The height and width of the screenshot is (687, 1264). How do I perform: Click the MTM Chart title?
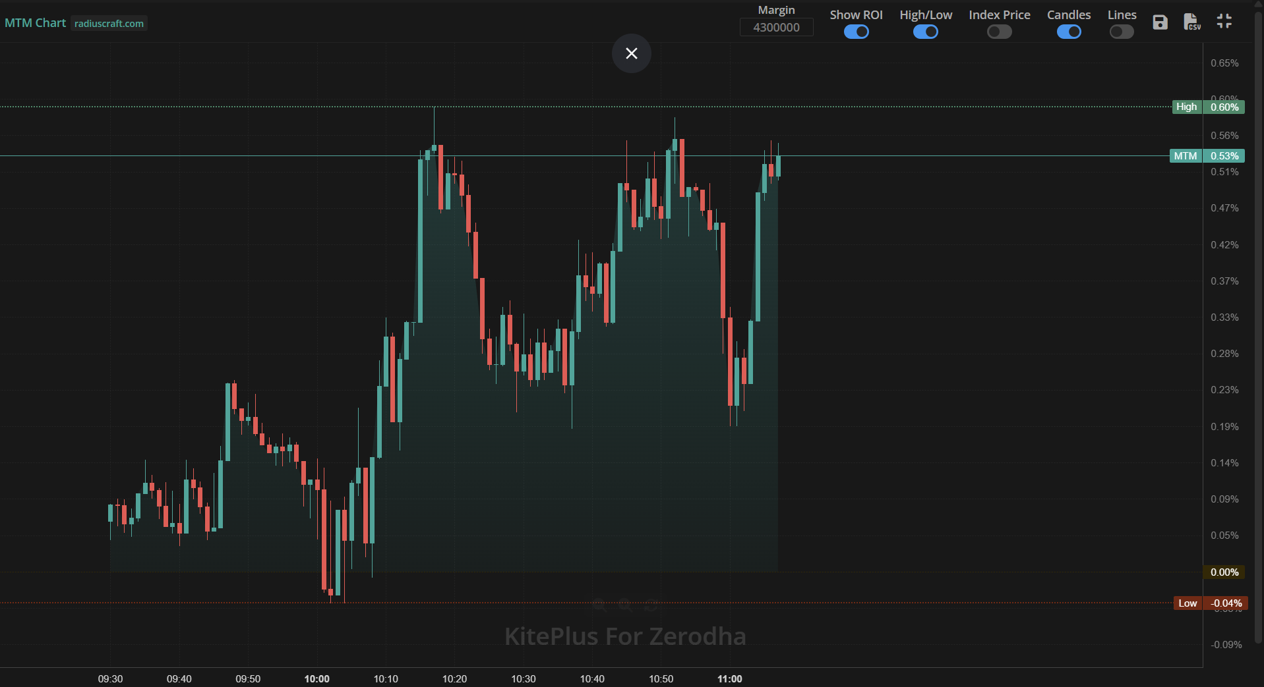coord(36,23)
